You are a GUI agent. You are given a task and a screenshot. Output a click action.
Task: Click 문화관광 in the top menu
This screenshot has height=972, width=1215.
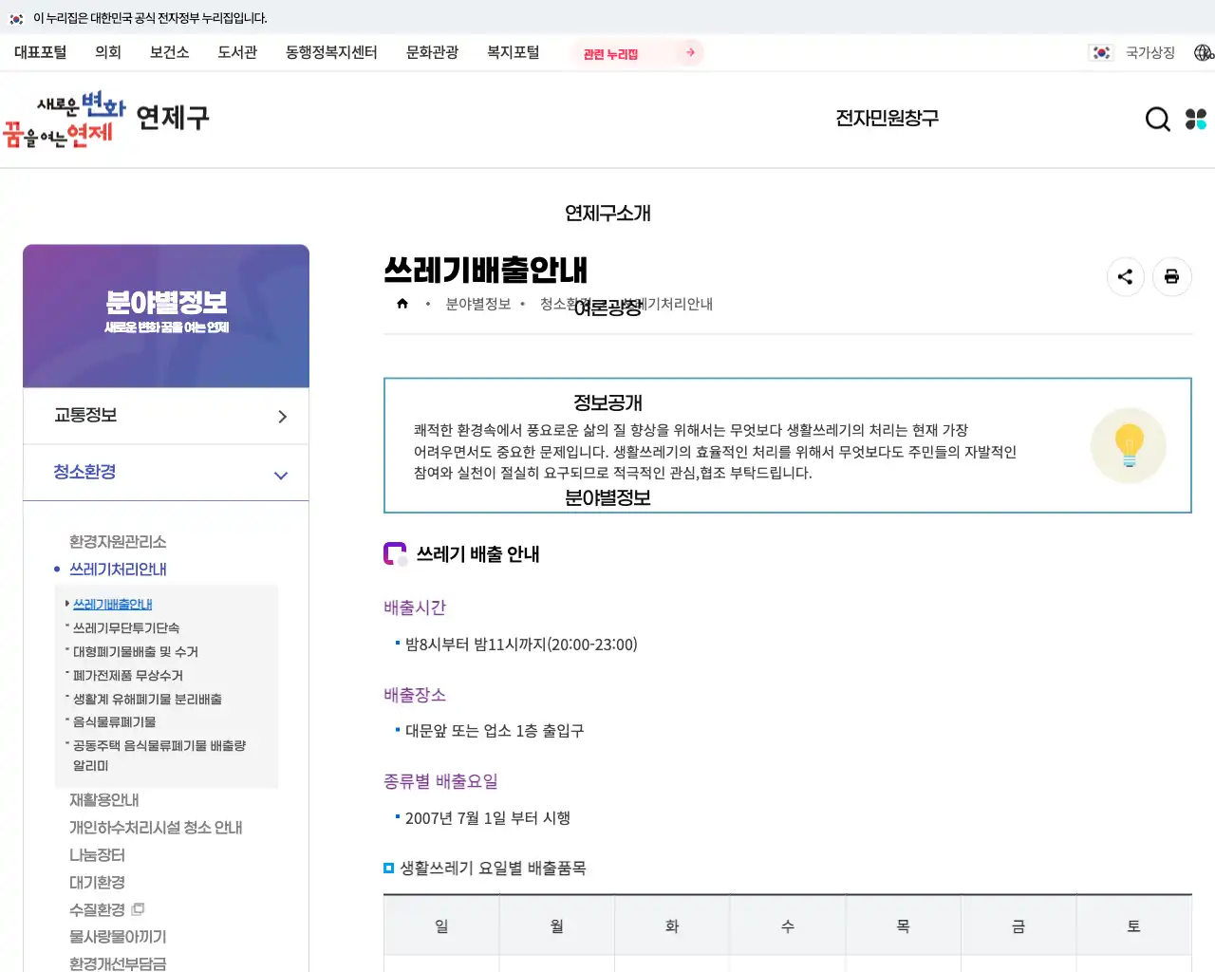point(433,53)
